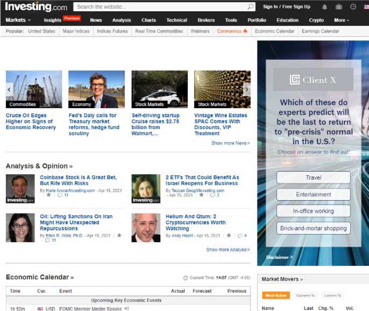Open Fed's Daly calls headline
The image size is (369, 311).
pyautogui.click(x=94, y=124)
